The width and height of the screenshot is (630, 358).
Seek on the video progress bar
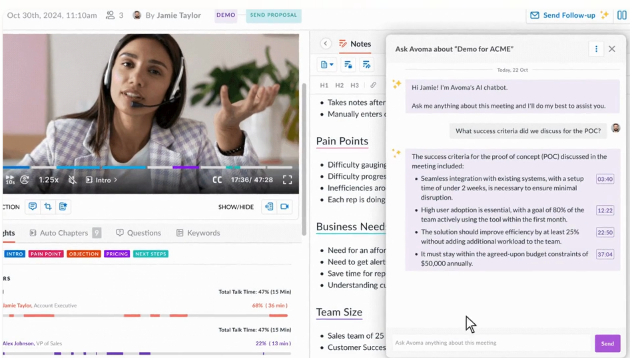(147, 167)
